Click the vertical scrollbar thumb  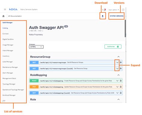click(x=125, y=28)
